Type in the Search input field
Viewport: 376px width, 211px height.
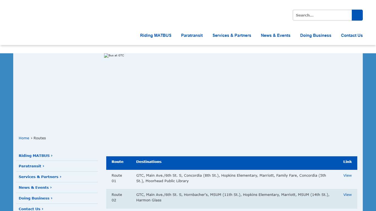click(x=322, y=15)
